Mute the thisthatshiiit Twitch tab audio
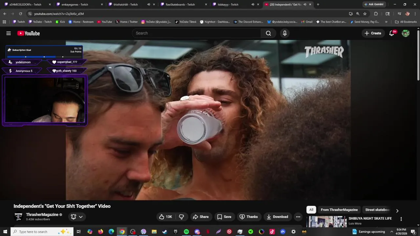This screenshot has width=420, height=236. (x=149, y=5)
